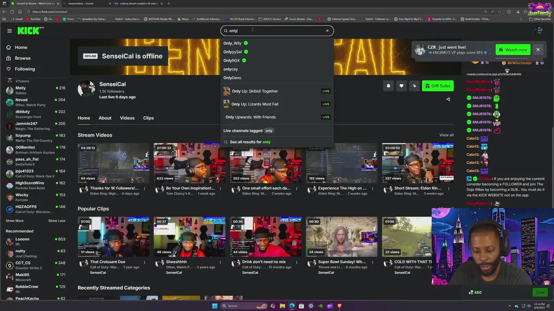Click the sparkle icon beside Gift Subs
This screenshot has height=311, width=554.
[414, 86]
